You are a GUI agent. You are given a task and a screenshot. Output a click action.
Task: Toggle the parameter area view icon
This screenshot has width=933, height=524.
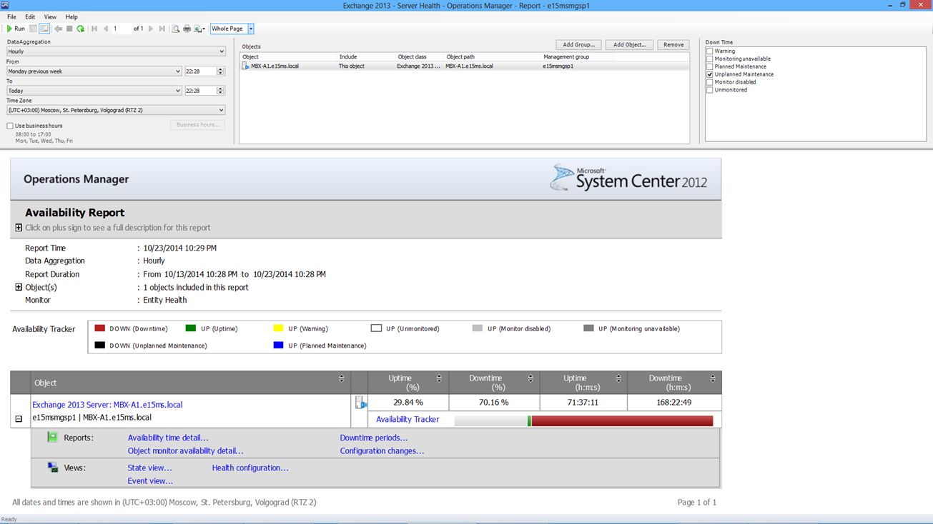pyautogui.click(x=34, y=29)
